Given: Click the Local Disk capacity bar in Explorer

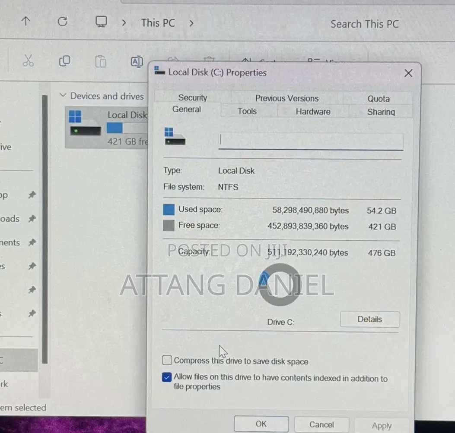Looking at the screenshot, I should point(127,128).
